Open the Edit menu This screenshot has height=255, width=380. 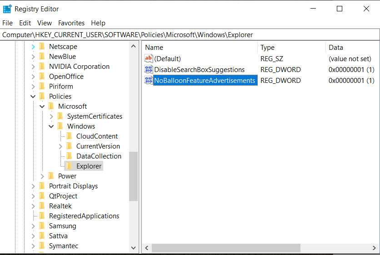(25, 23)
